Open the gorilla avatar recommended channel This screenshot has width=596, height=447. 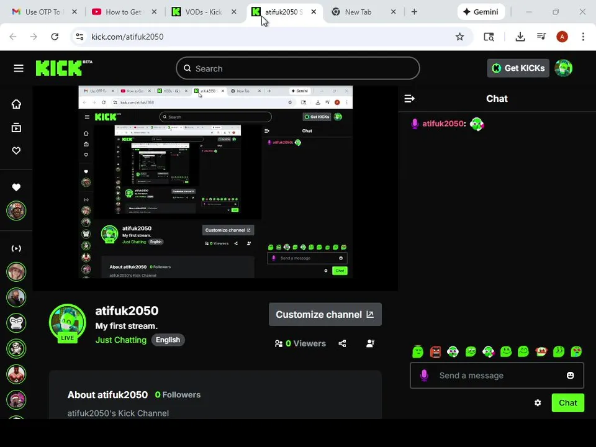click(x=16, y=323)
